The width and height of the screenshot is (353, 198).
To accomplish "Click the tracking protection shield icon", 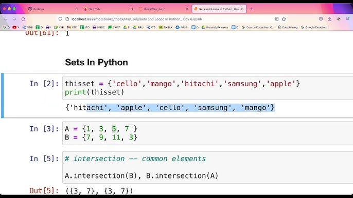I will point(60,19).
